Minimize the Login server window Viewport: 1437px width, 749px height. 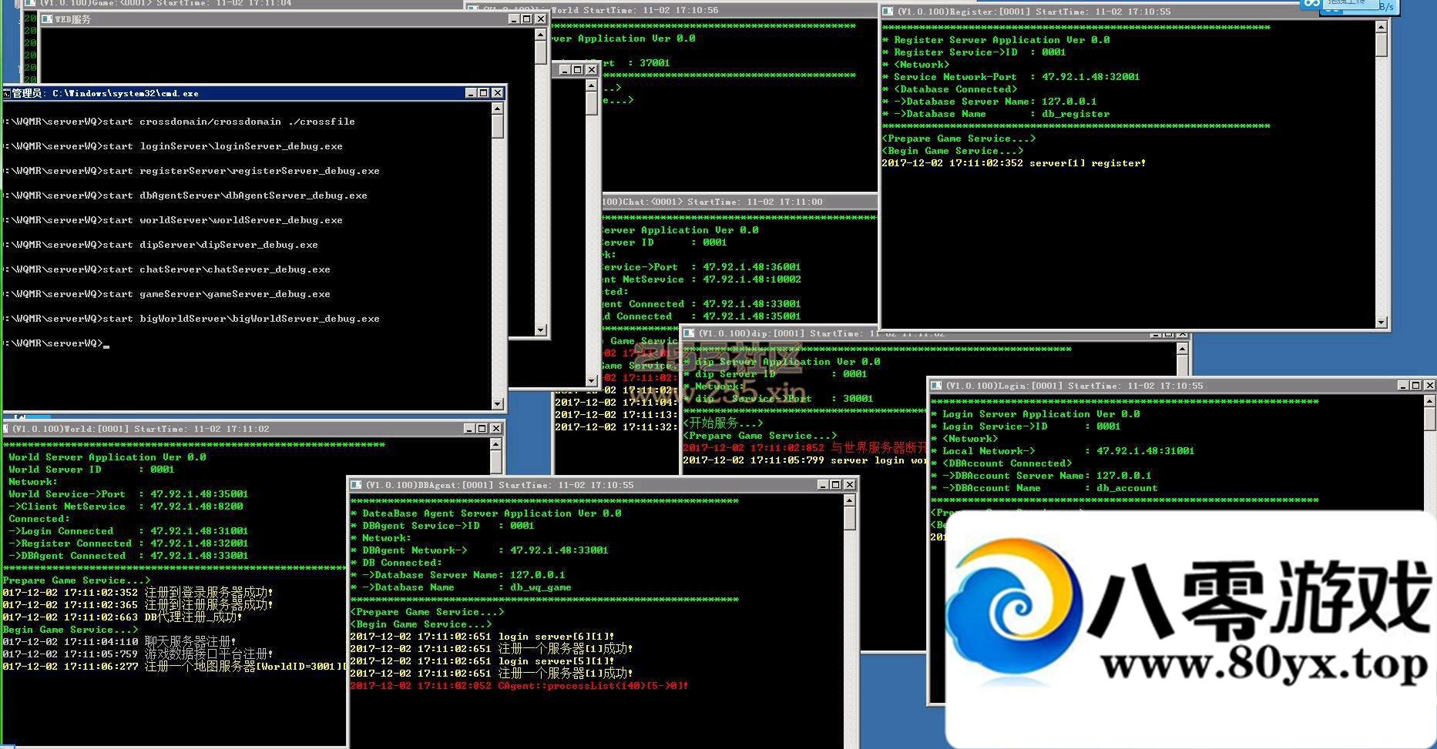coord(1402,386)
